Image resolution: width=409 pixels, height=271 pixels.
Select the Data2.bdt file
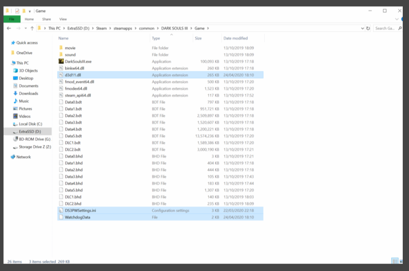(x=73, y=115)
